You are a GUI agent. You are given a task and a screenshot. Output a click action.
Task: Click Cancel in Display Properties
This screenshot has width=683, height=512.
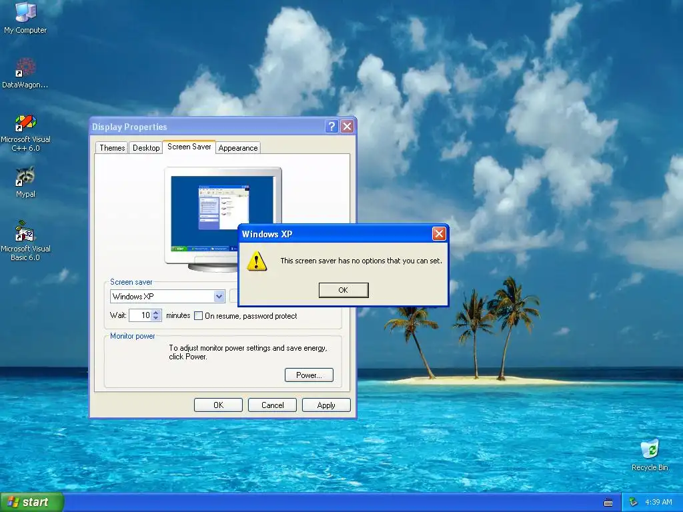[272, 405]
